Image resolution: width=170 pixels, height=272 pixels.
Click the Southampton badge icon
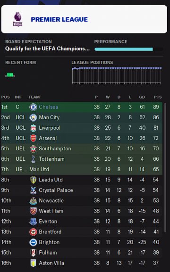point(33,148)
